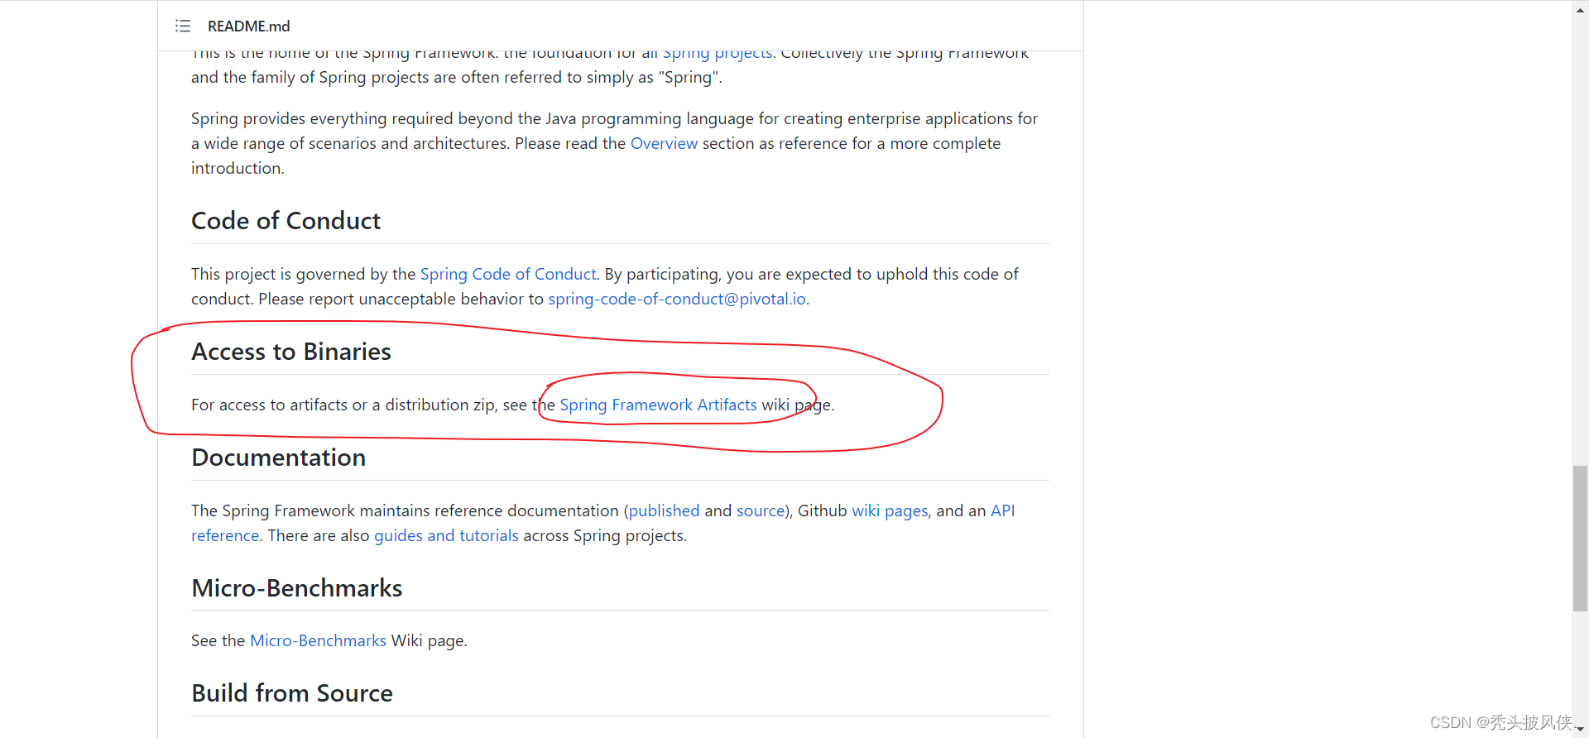Open the API reference link
The image size is (1589, 738).
(x=1002, y=510)
